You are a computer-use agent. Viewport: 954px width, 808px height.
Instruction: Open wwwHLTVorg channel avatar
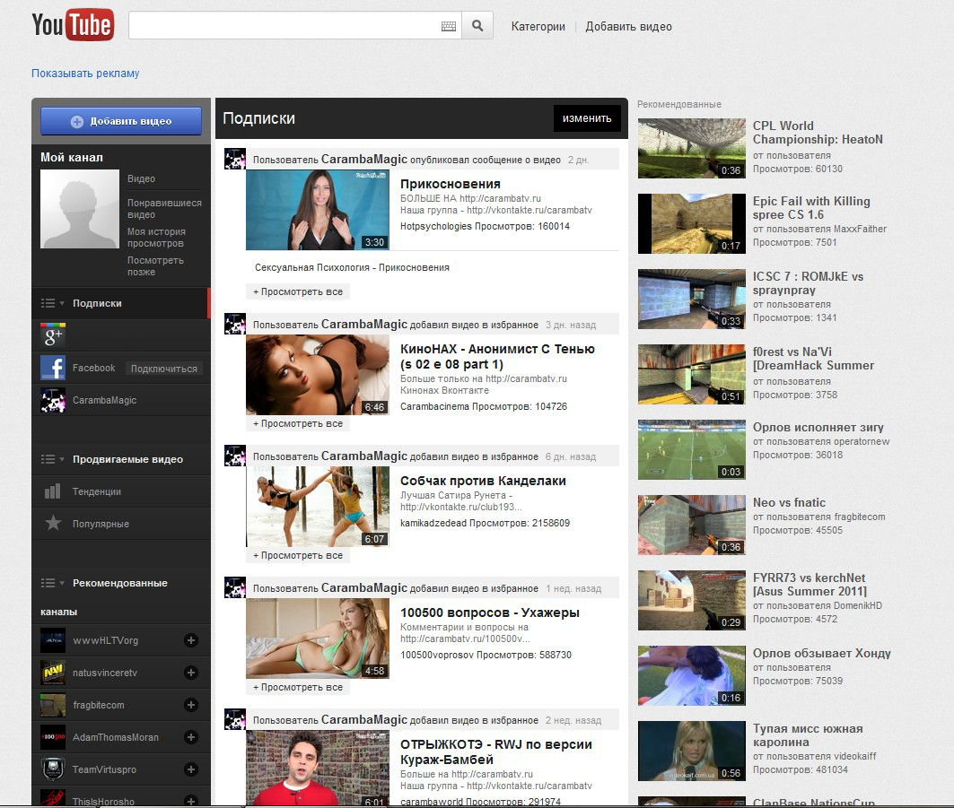click(53, 640)
